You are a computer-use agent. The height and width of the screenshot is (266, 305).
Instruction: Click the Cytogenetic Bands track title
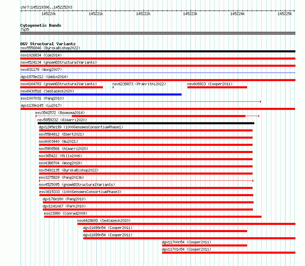point(41,25)
